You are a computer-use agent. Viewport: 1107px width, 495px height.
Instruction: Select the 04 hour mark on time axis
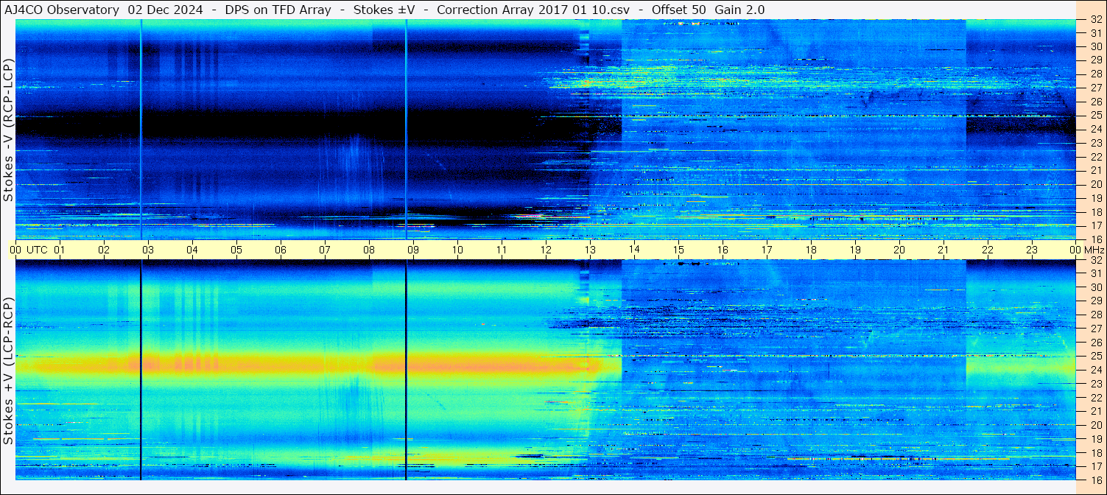tap(192, 250)
